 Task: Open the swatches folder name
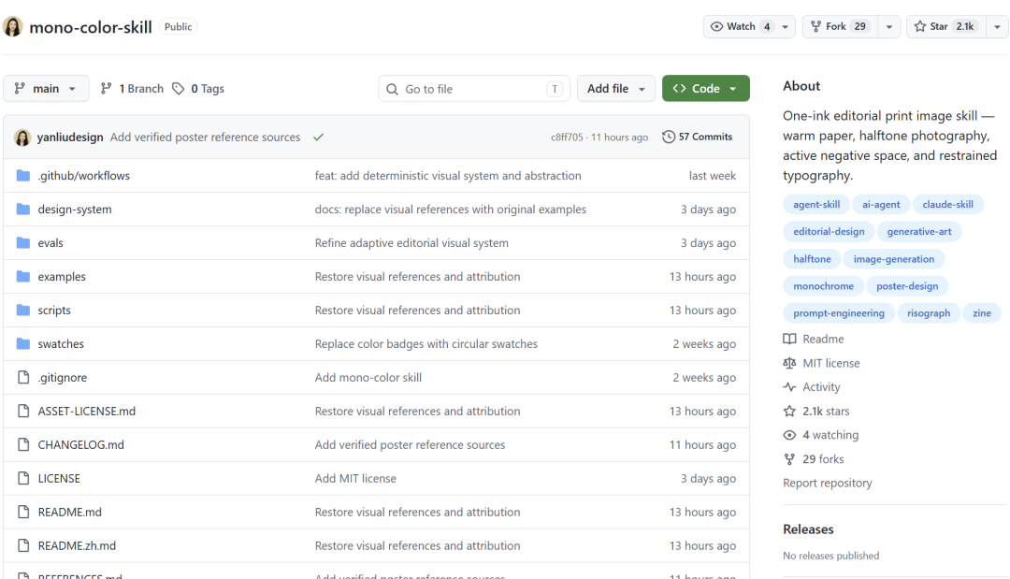[x=61, y=344]
